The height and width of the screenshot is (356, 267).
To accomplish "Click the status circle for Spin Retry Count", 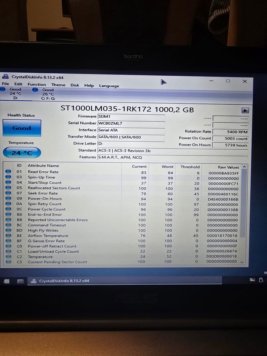I will click(x=8, y=204).
